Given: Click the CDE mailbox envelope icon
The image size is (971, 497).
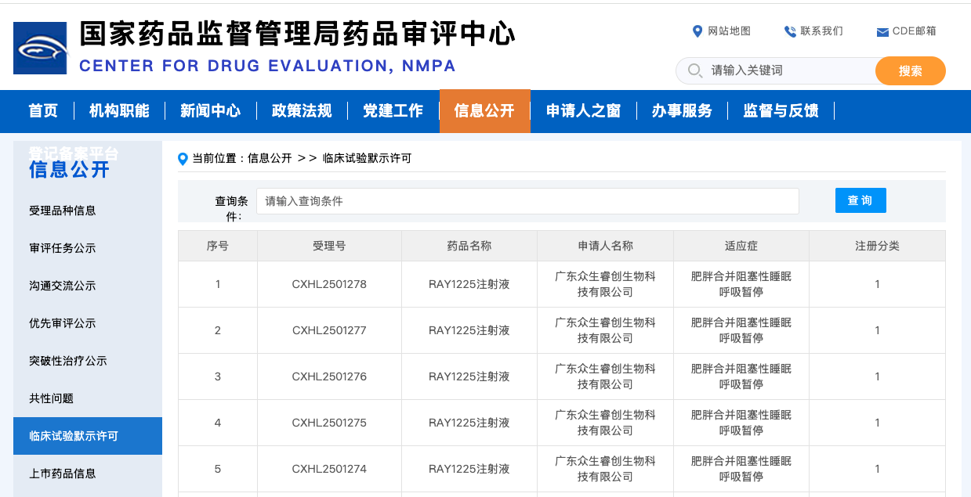Looking at the screenshot, I should [882, 32].
